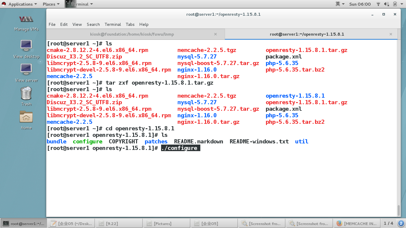Open the File menu
Image resolution: width=406 pixels, height=228 pixels.
click(x=52, y=24)
